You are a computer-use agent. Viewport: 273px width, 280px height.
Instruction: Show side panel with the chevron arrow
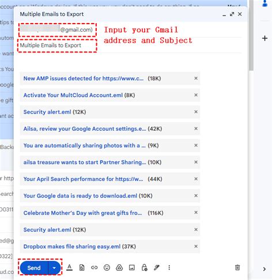coord(264,269)
